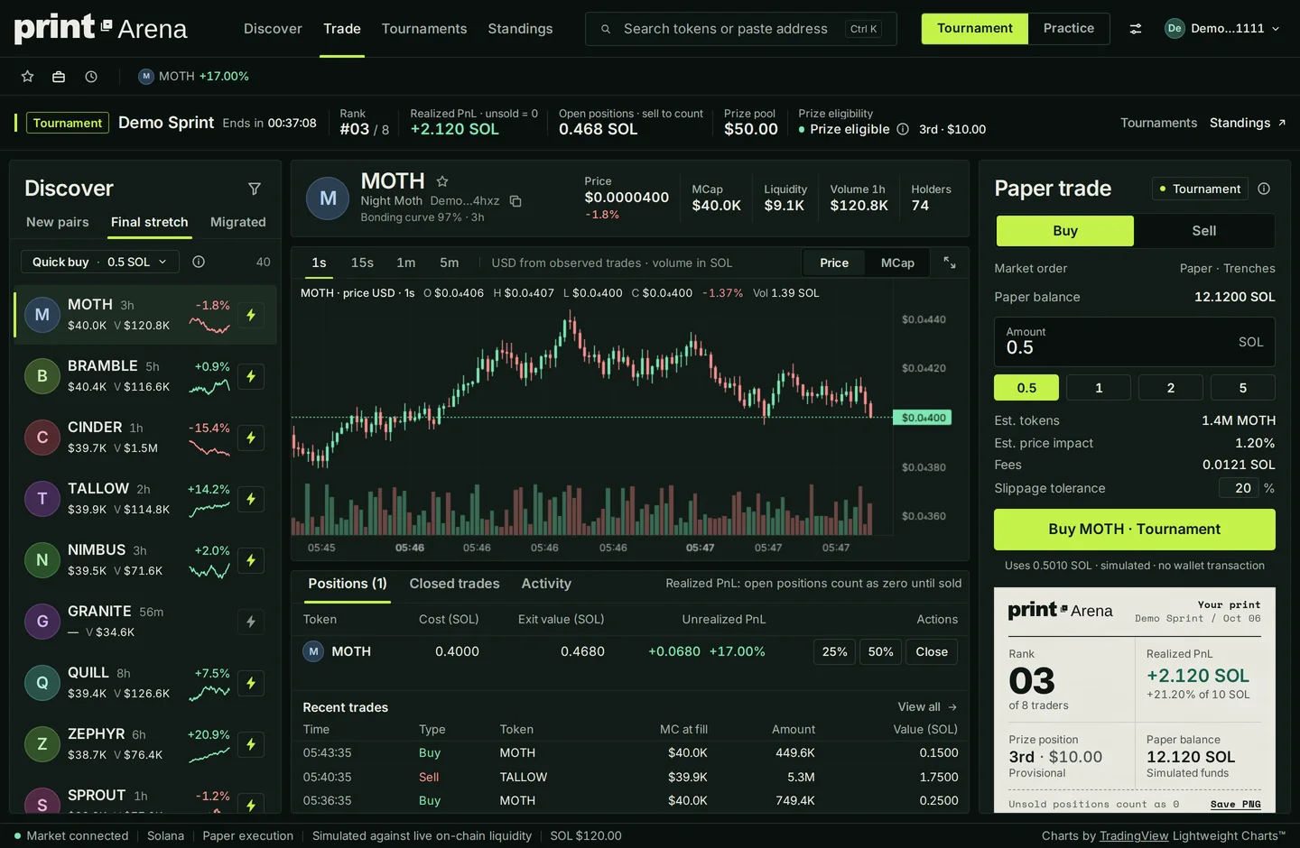Image resolution: width=1300 pixels, height=848 pixels.
Task: Focus the Search tokens input field
Action: pos(740,29)
